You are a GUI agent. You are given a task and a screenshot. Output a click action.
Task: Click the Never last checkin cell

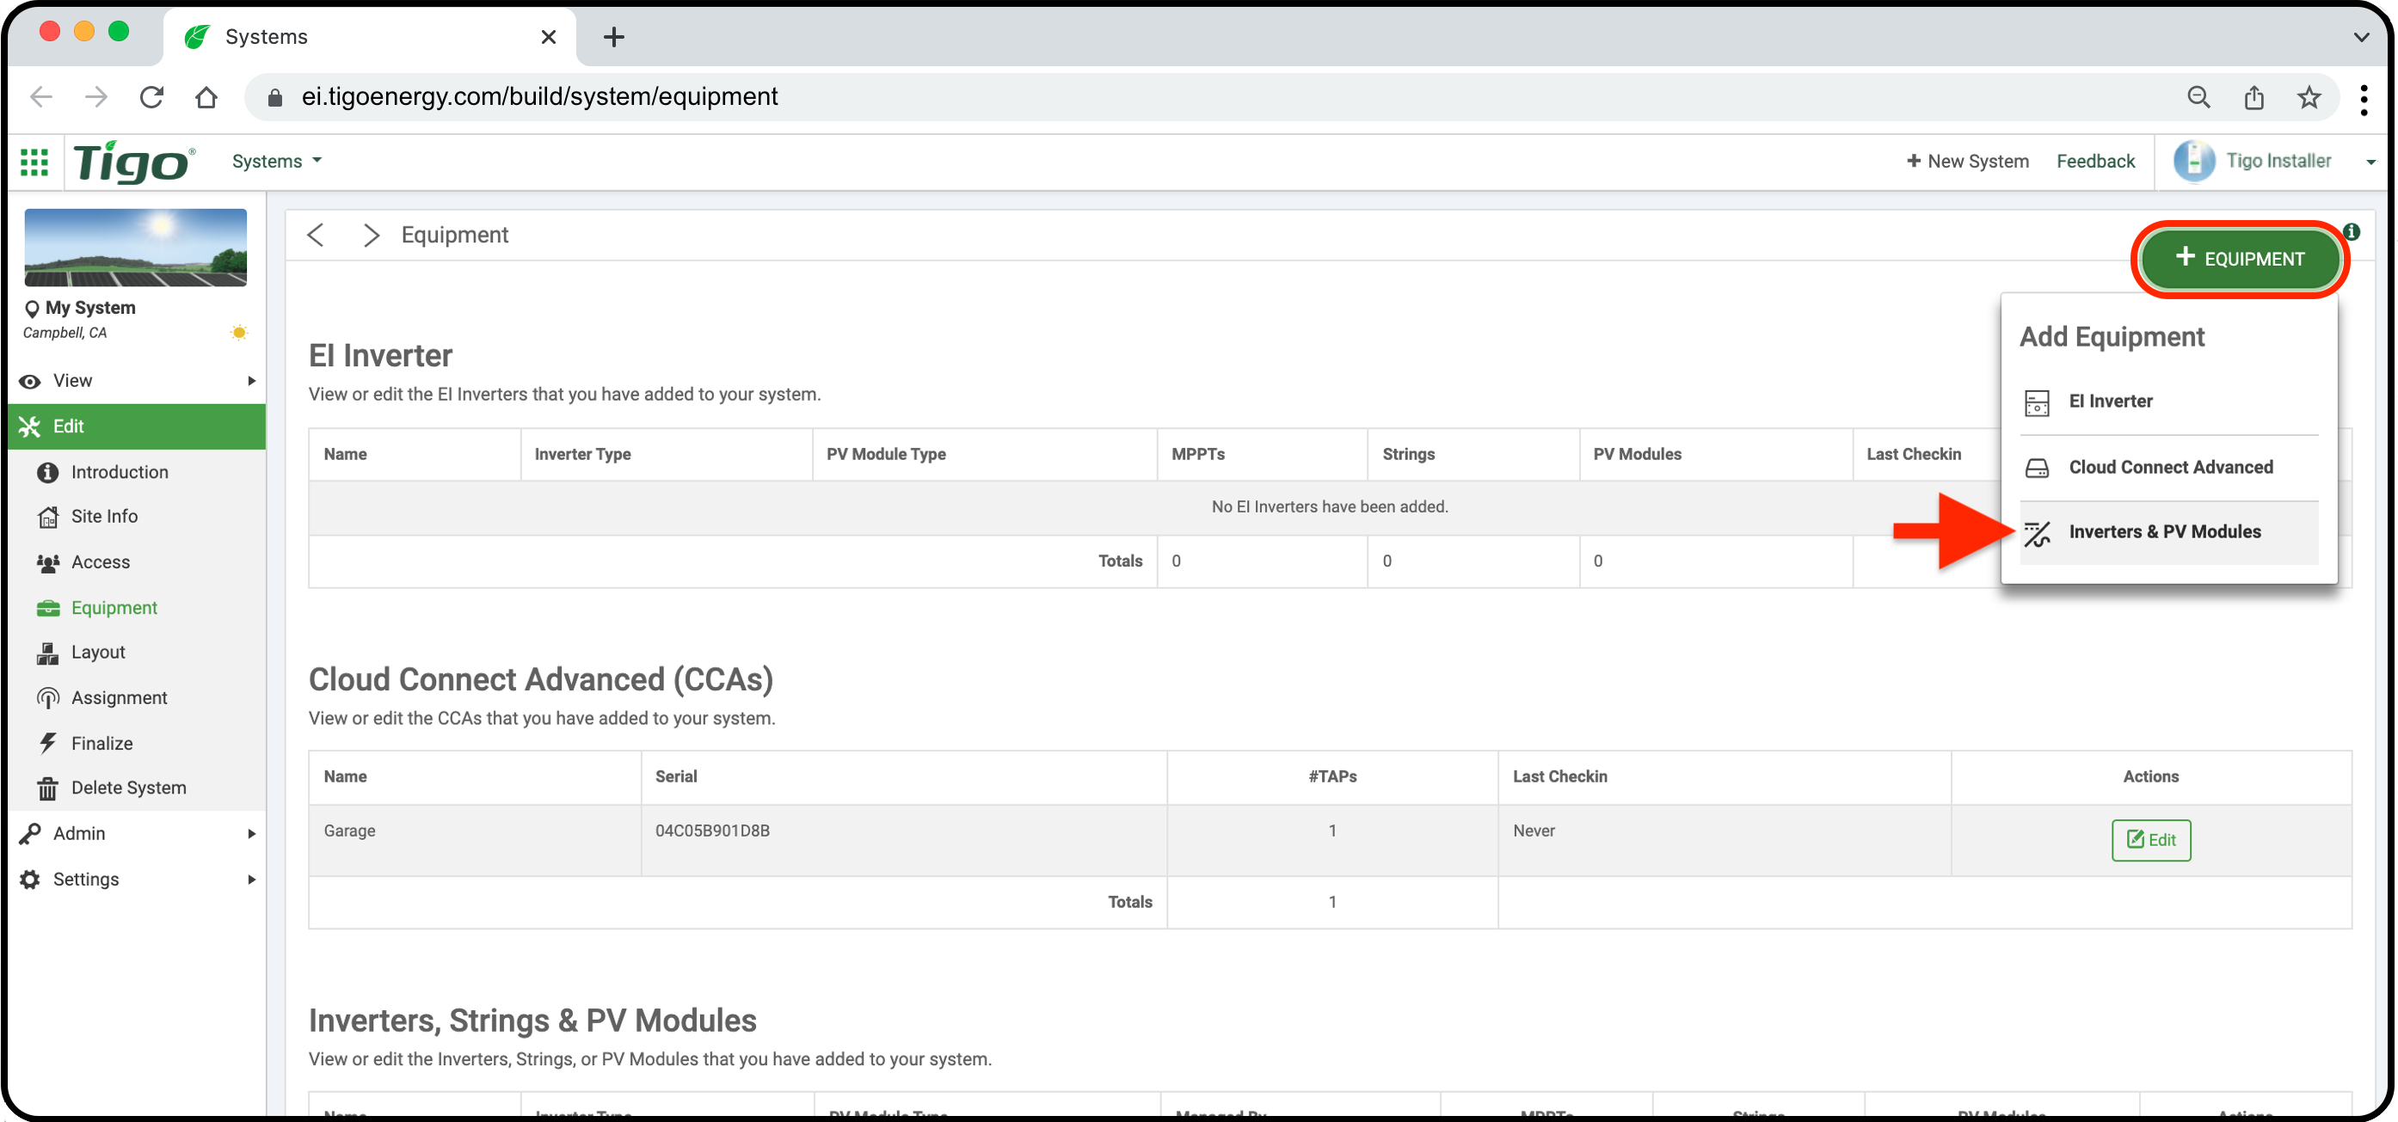1725,841
